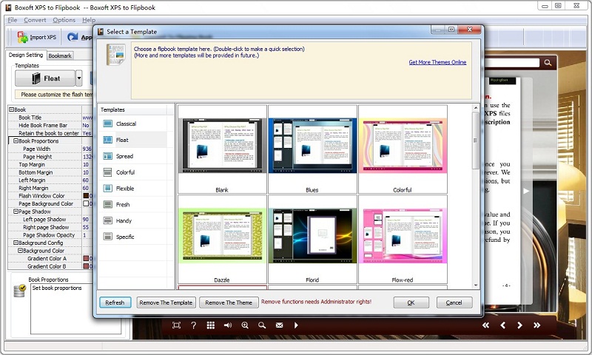
Task: Collapse the Background Color node
Action: pos(21,251)
